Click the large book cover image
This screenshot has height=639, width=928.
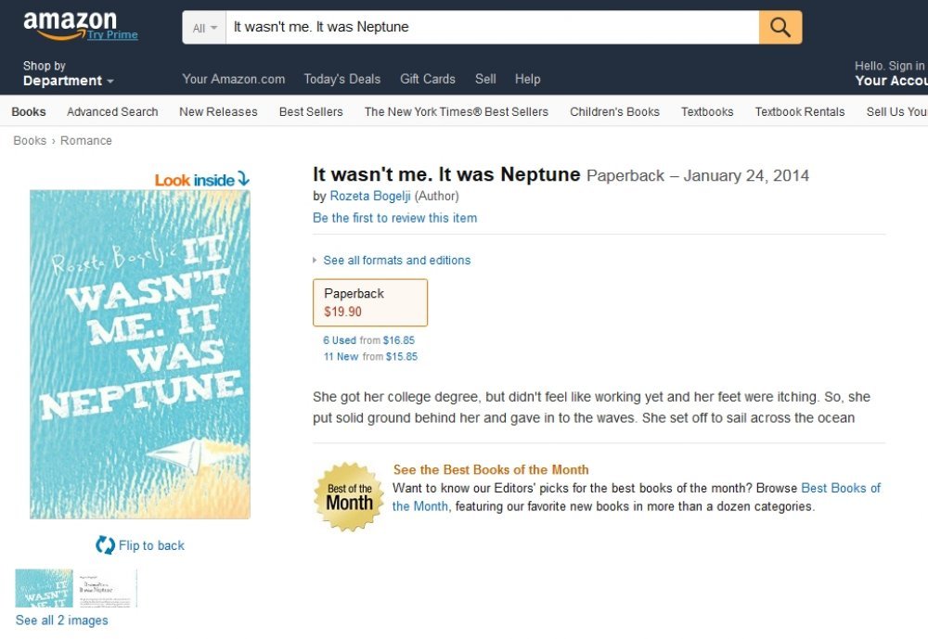tap(140, 354)
